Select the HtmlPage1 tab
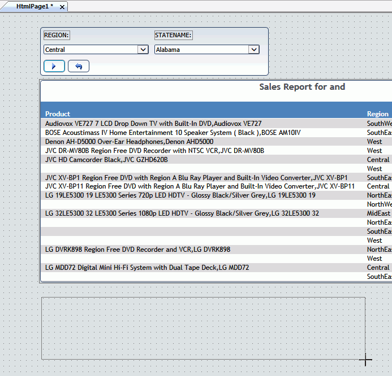Viewport: 392px width, 376px height. 35,6
